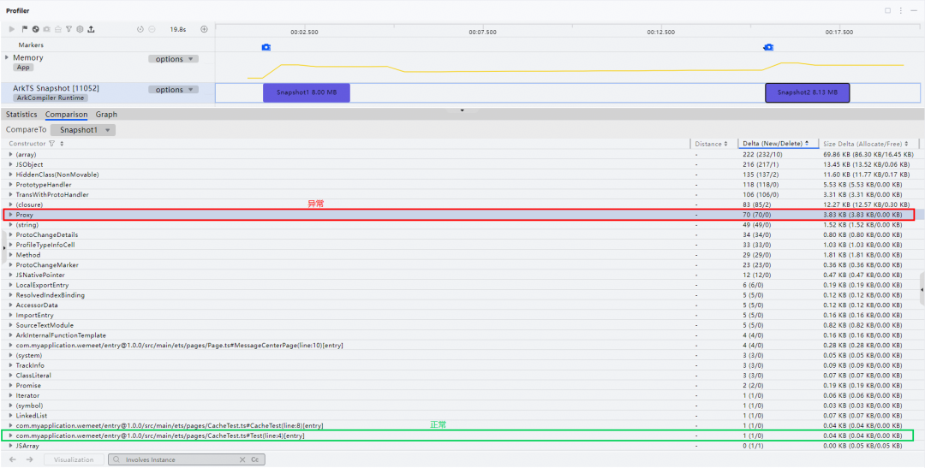Open the CompareTo Snapshot1 dropdown

[83, 130]
